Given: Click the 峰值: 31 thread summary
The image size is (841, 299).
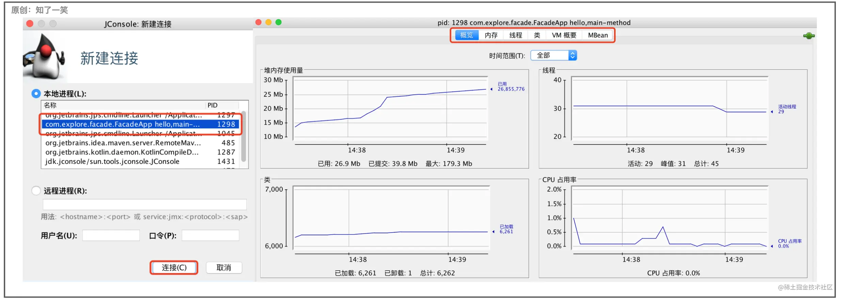Looking at the screenshot, I should point(673,164).
